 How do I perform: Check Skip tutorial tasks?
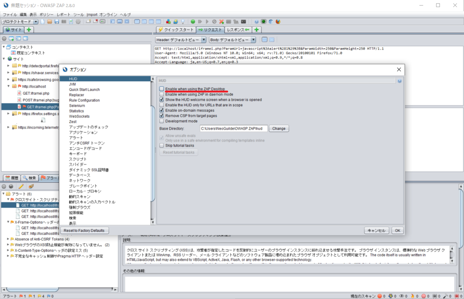pyautogui.click(x=162, y=146)
